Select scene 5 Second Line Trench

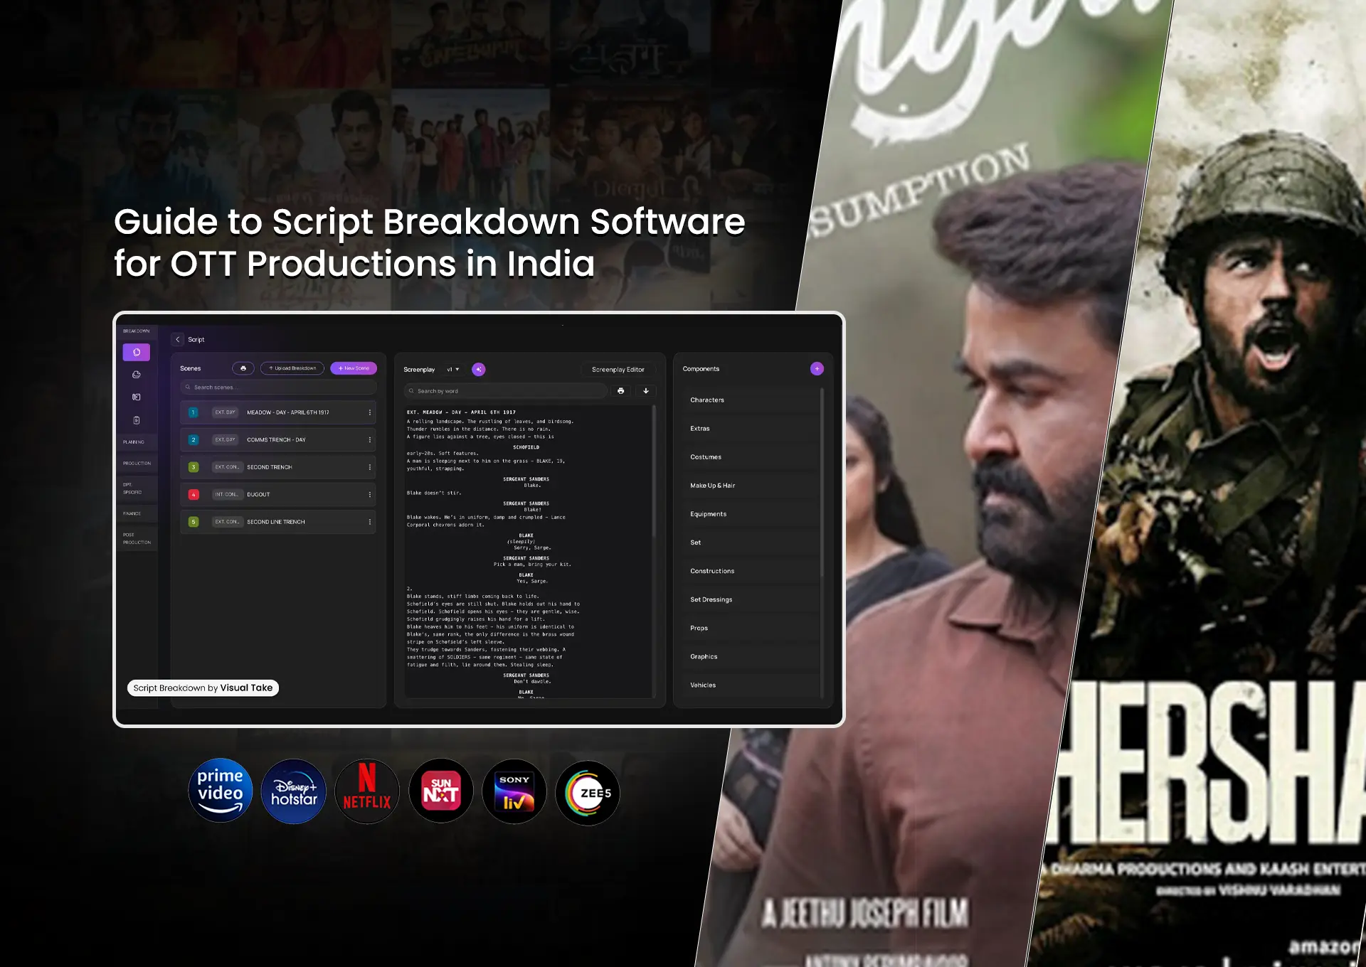pos(278,522)
